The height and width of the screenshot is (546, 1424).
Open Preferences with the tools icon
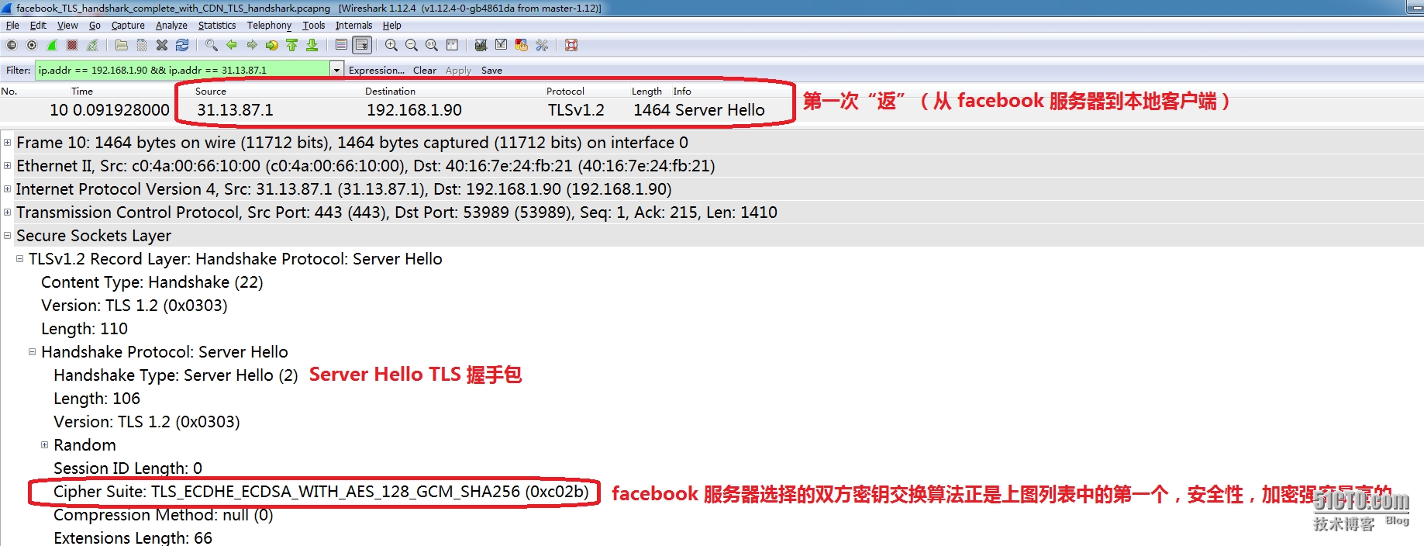542,45
